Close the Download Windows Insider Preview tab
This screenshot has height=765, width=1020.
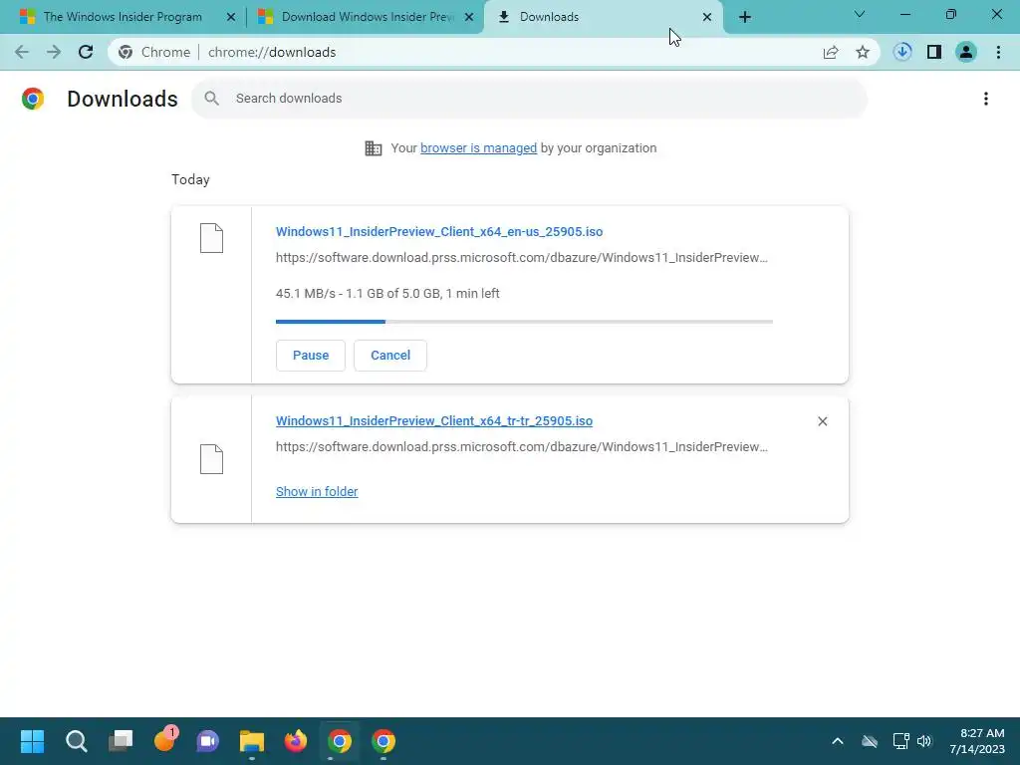469,17
